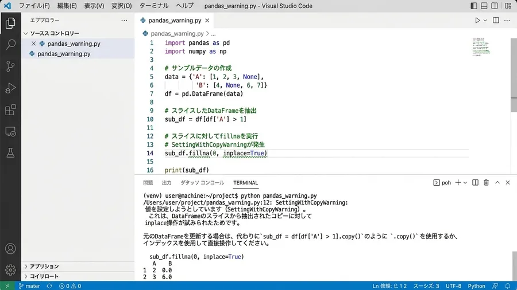This screenshot has width=517, height=290.
Task: Select the Python language mode
Action: 476,286
